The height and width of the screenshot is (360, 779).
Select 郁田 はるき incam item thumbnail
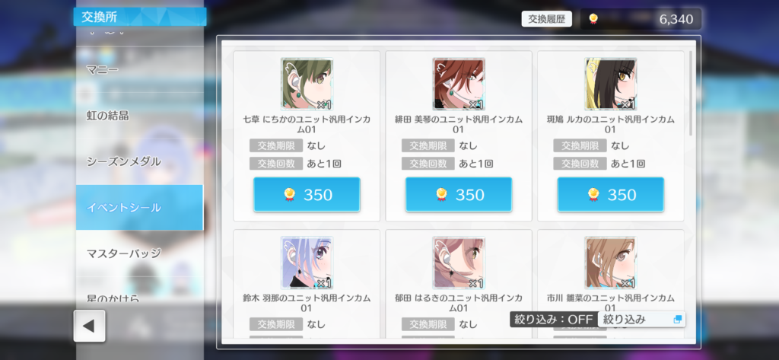pyautogui.click(x=459, y=263)
